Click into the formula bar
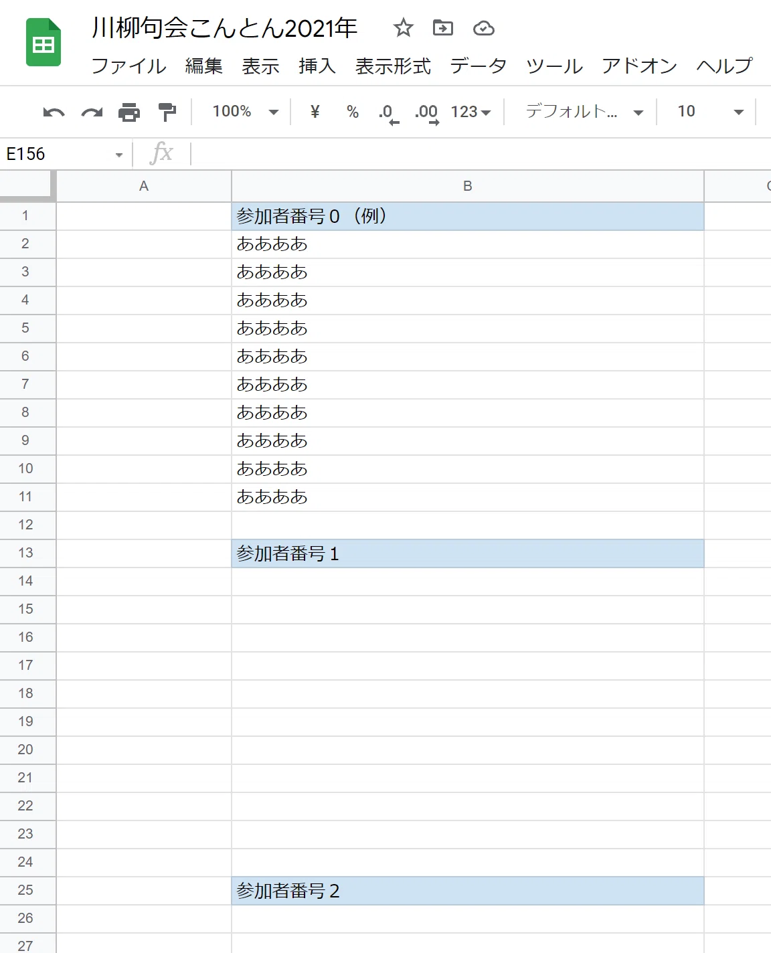 click(482, 154)
